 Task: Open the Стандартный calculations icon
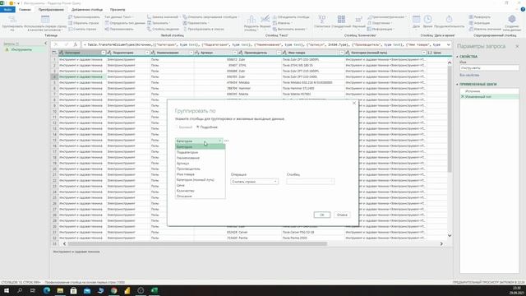(341, 21)
